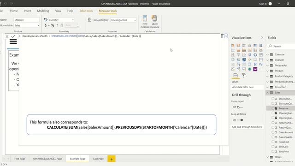This screenshot has width=295, height=166.
Task: Check the DiscountQu... field box
Action: click(x=273, y=103)
